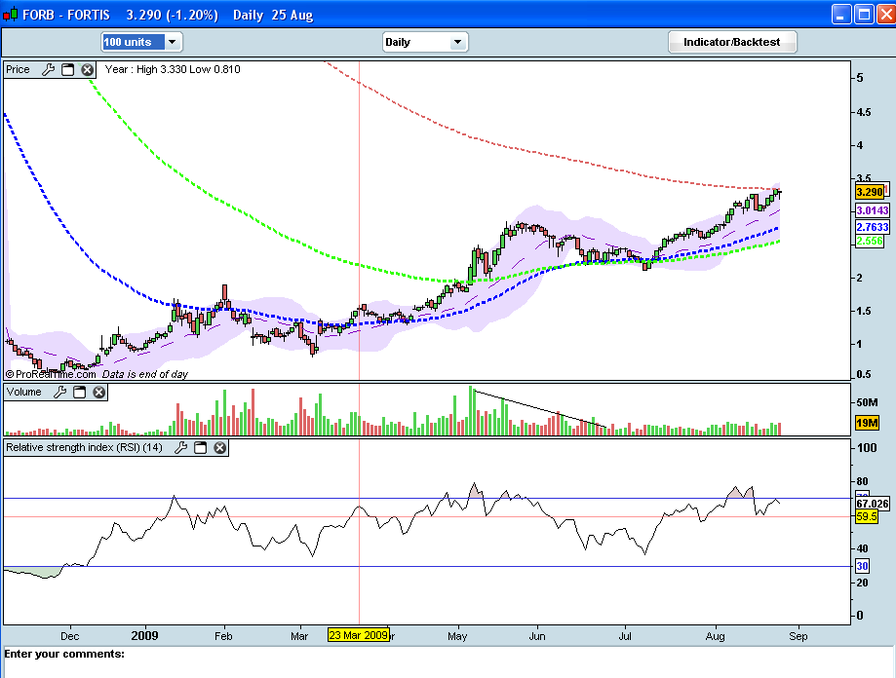Maximize the RSI panel
The image size is (896, 678).
click(200, 447)
